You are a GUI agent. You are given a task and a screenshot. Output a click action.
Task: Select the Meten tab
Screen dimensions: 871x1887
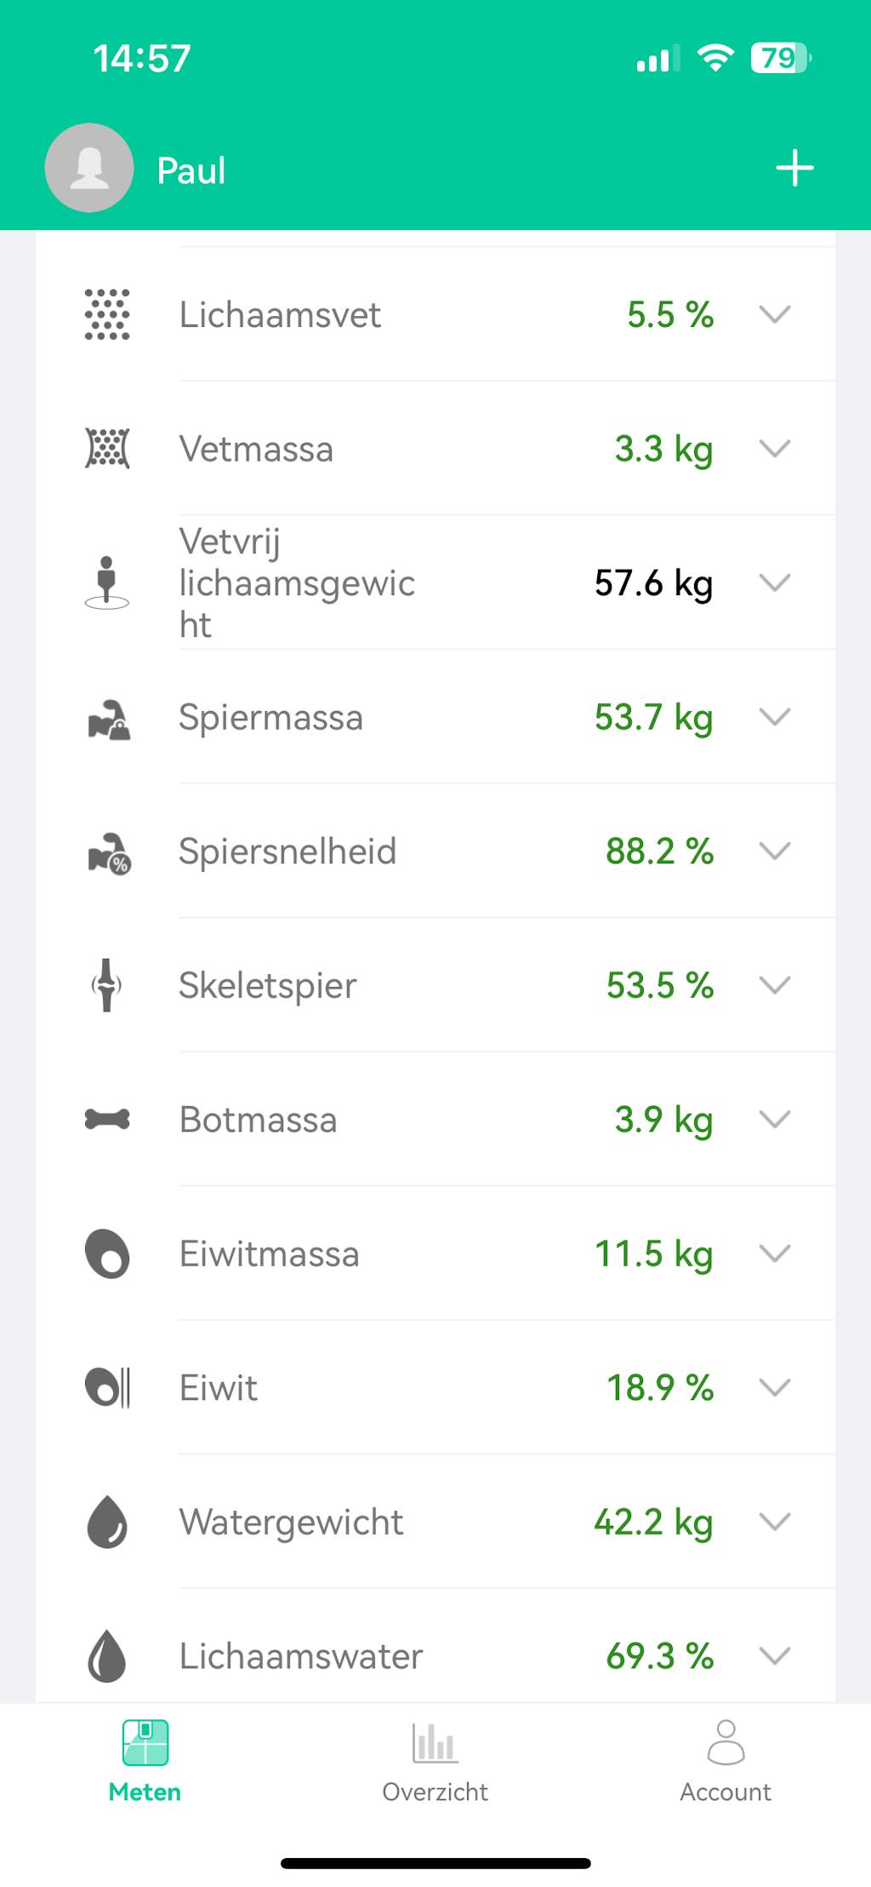click(x=145, y=1761)
